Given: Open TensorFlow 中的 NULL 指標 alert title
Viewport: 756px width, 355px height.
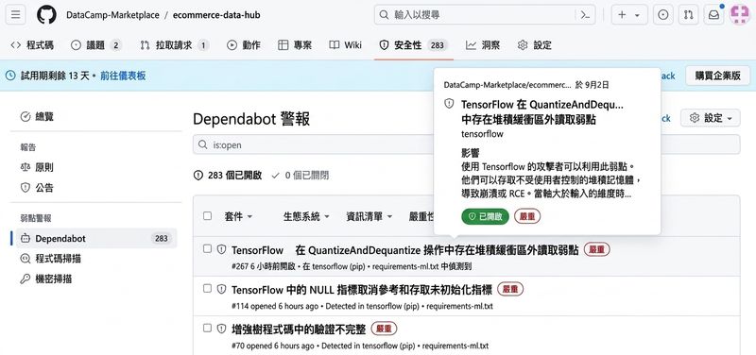Looking at the screenshot, I should click(362, 290).
